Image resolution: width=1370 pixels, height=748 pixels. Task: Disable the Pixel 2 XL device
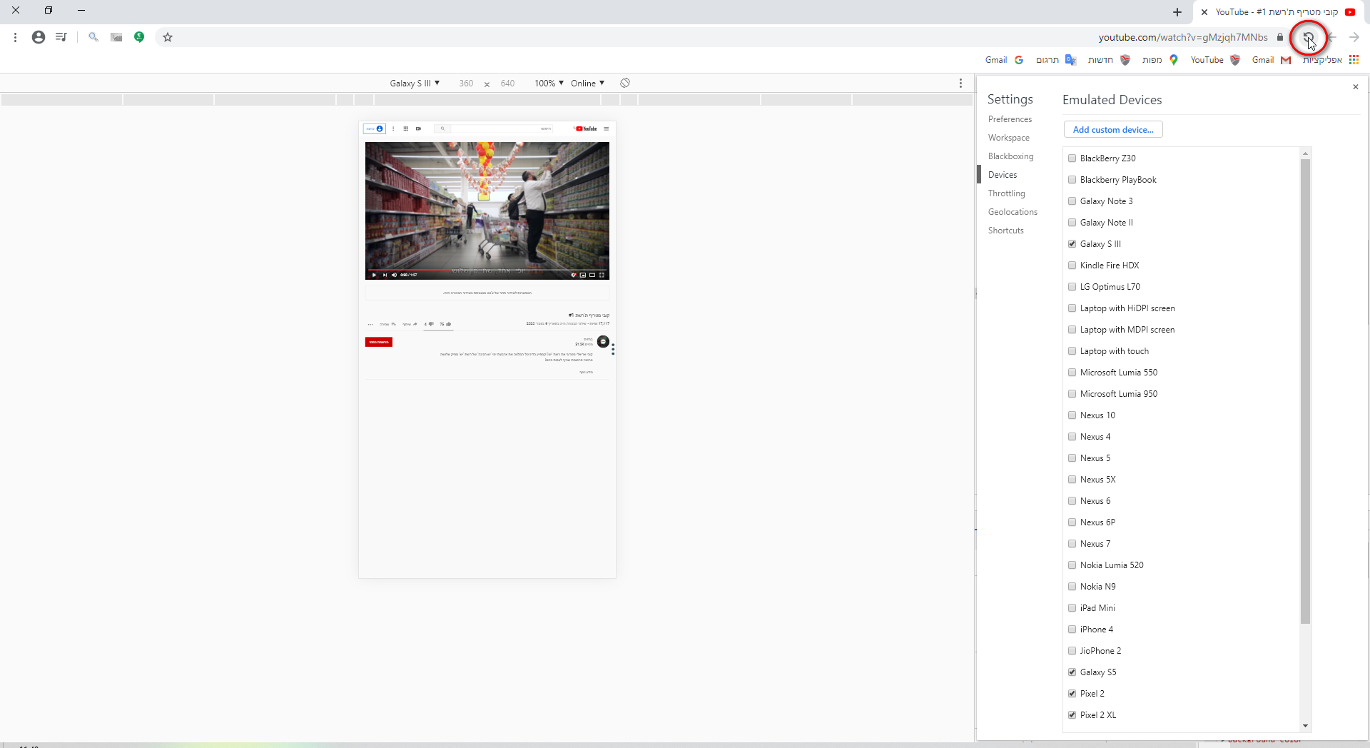(1072, 715)
